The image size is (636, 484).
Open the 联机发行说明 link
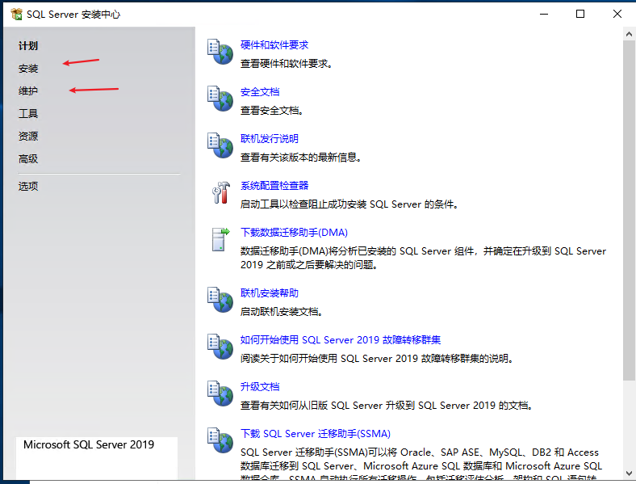[270, 139]
